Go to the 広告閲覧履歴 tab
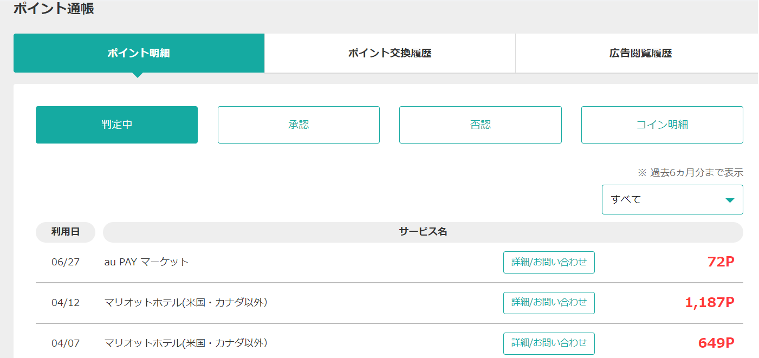The width and height of the screenshot is (759, 358). [640, 53]
